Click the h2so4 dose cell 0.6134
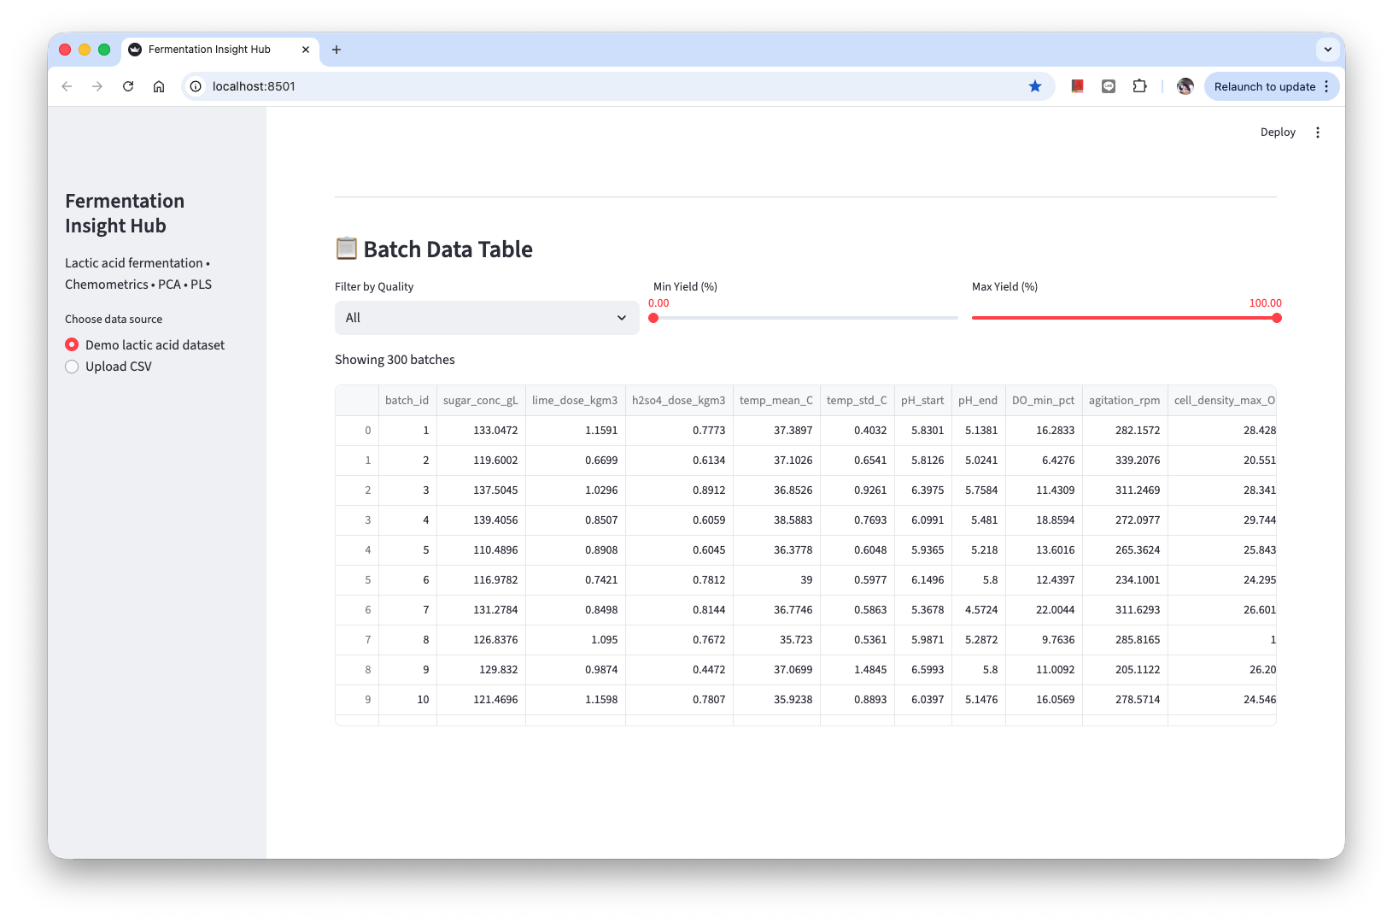Image resolution: width=1393 pixels, height=922 pixels. coord(679,461)
